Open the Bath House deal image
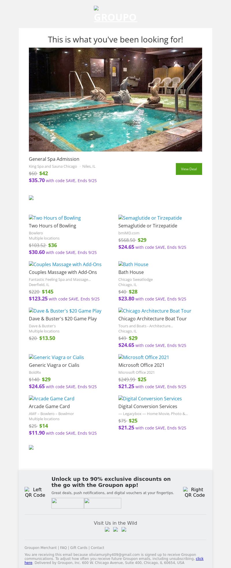This screenshot has height=568, width=231. (x=133, y=264)
